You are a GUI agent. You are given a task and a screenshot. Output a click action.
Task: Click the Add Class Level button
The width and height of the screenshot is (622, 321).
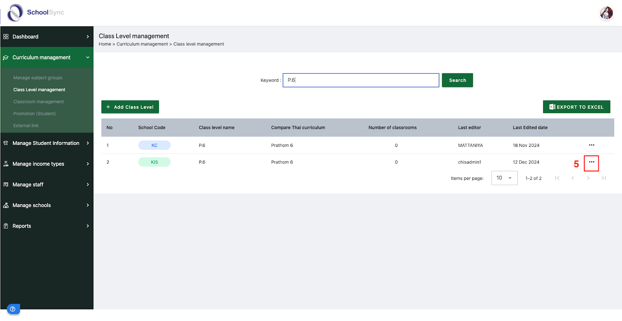tap(130, 107)
